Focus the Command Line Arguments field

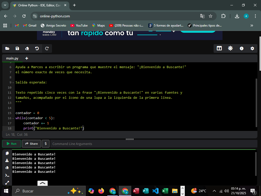(x=153, y=144)
